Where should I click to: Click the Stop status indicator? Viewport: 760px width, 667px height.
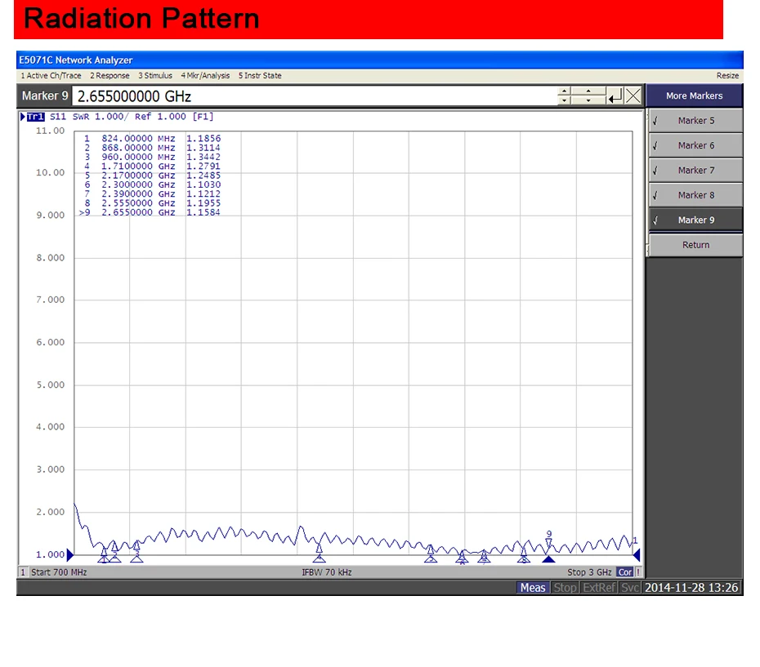coord(565,588)
